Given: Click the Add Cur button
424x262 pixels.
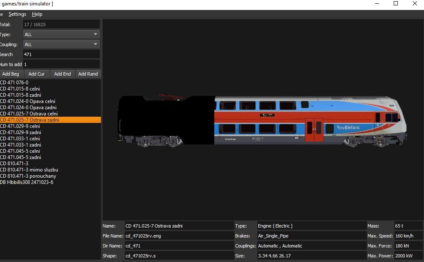Looking at the screenshot, I should pos(37,74).
